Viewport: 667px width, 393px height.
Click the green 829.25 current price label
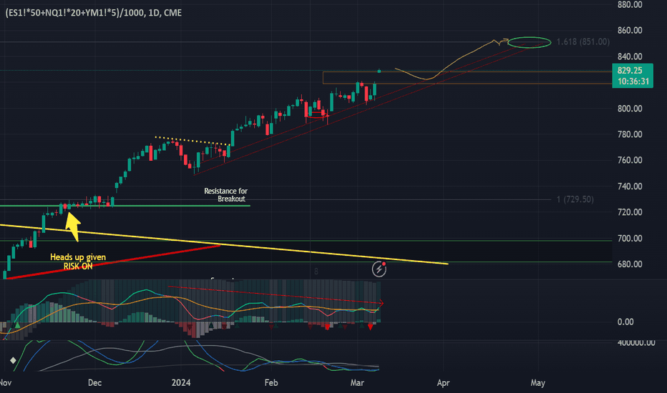[x=633, y=76]
